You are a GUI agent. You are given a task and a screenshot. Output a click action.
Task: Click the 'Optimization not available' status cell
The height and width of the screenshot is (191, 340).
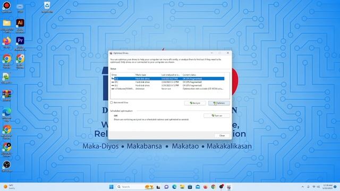tap(203, 89)
